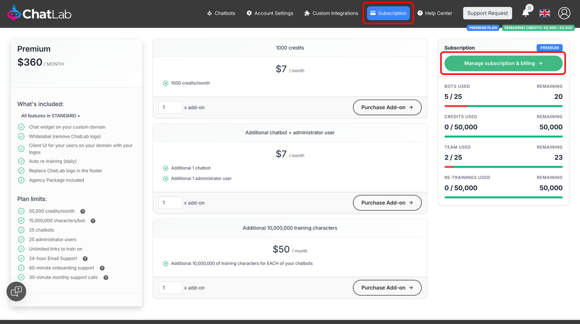
Task: Select the British flag language icon
Action: pyautogui.click(x=544, y=13)
